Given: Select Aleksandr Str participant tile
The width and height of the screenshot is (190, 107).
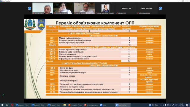Looking at the screenshot, I should pos(126,8).
